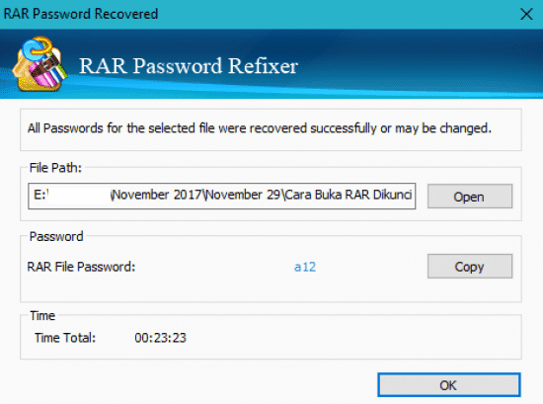543x404 pixels.
Task: Click 'November 29' folder in the path field
Action: (x=243, y=195)
